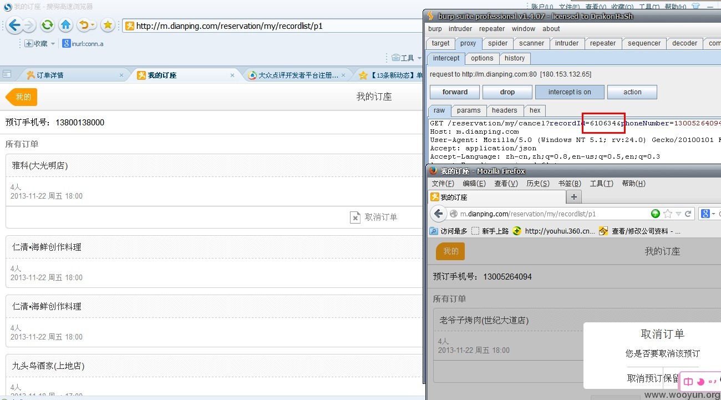The width and height of the screenshot is (721, 400).
Task: Open the window menu in Burp Suite
Action: pos(524,29)
